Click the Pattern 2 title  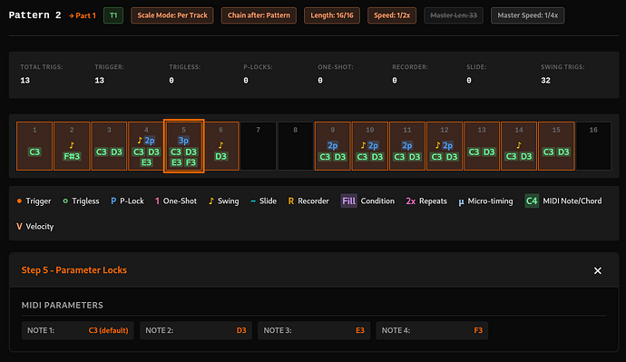(34, 15)
